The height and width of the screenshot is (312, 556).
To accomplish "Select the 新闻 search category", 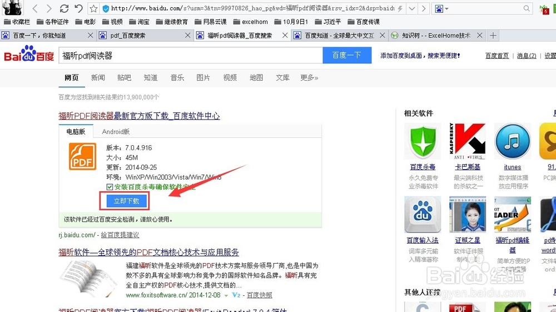I will point(98,78).
